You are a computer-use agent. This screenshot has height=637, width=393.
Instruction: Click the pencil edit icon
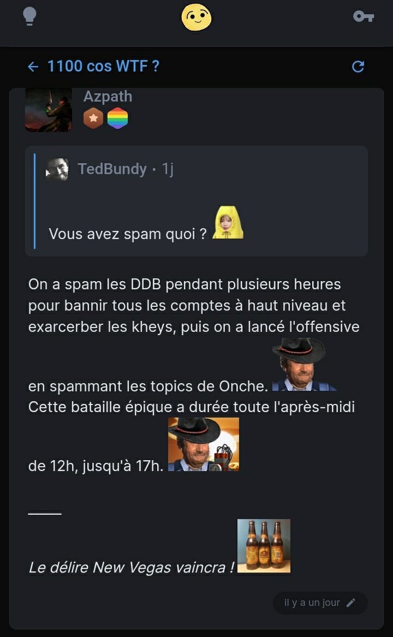351,603
